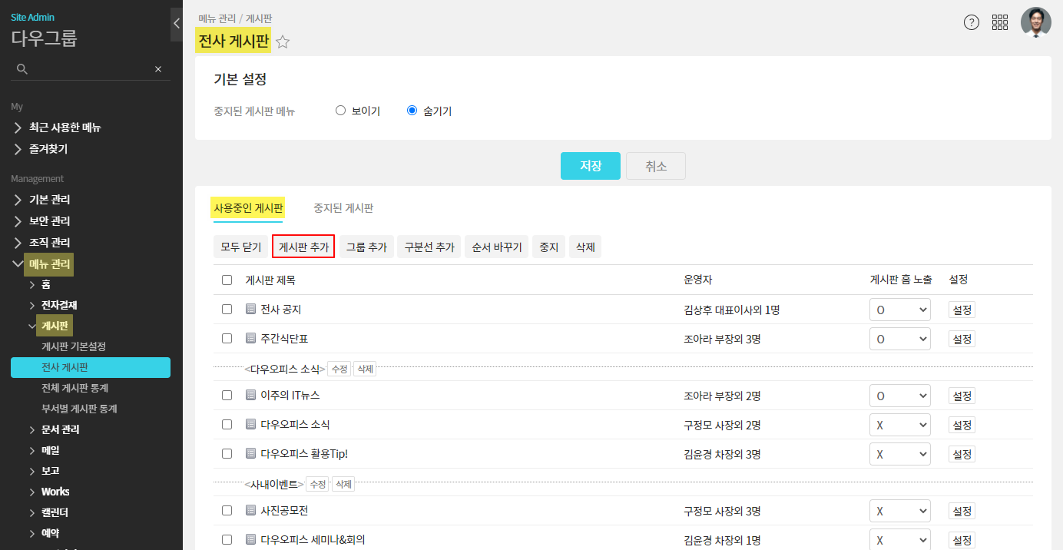The height and width of the screenshot is (550, 1063).
Task: Open 게시판 홈 노출 dropdown for 전사 공지
Action: click(x=899, y=310)
